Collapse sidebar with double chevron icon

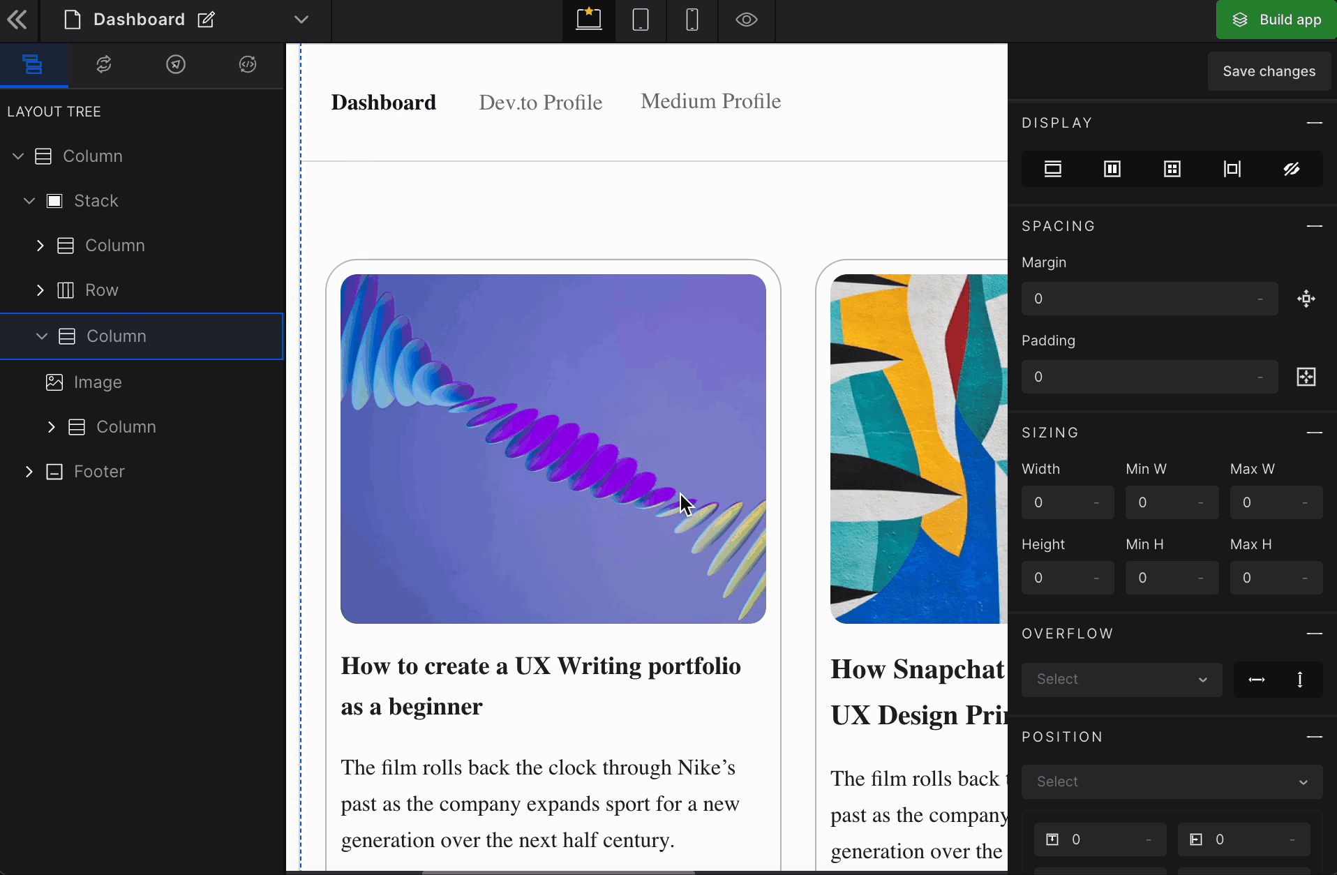(x=18, y=20)
